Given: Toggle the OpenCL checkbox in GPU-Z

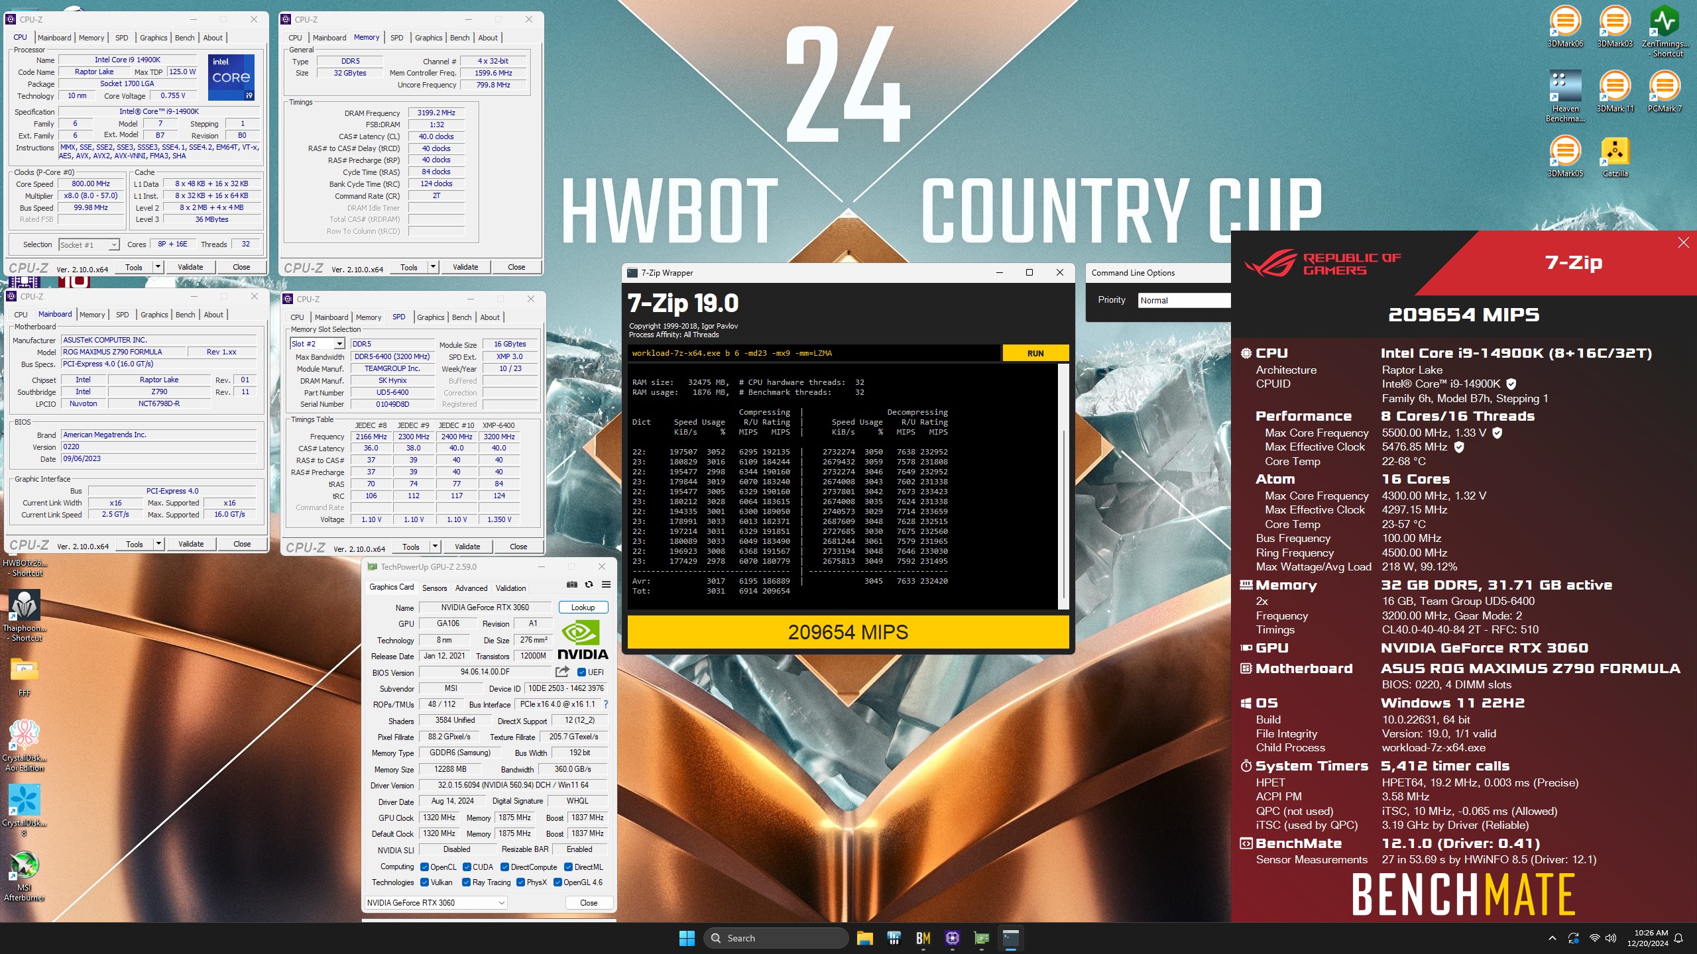Looking at the screenshot, I should (x=424, y=867).
